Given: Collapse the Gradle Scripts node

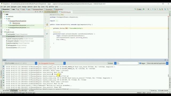Looking at the screenshot, I should point(3,32).
